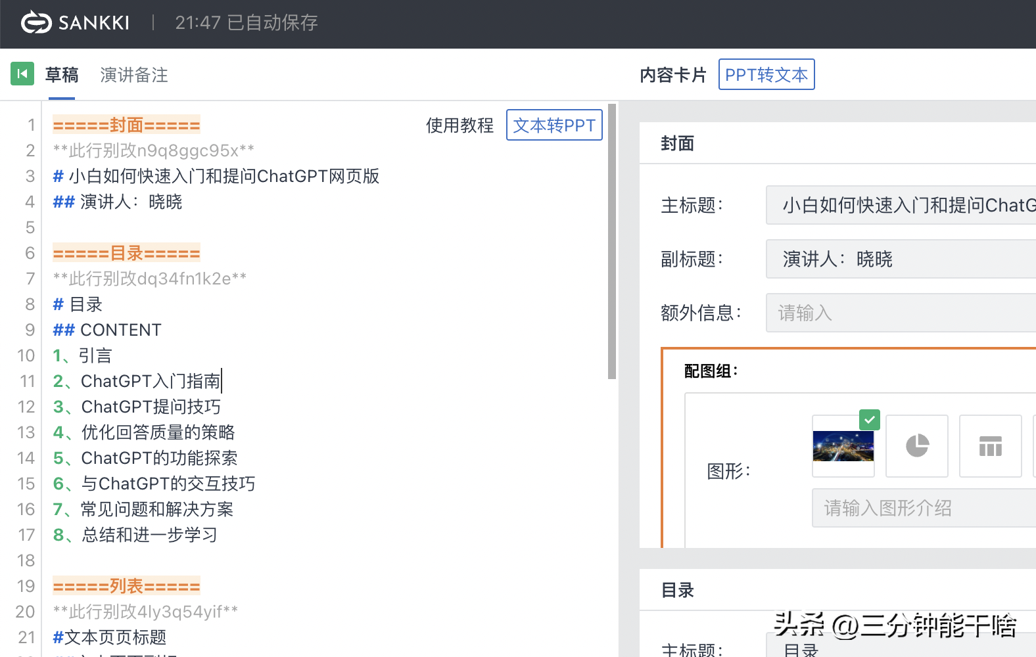Image resolution: width=1036 pixels, height=657 pixels.
Task: Click the 副标题 input field
Action: point(901,259)
